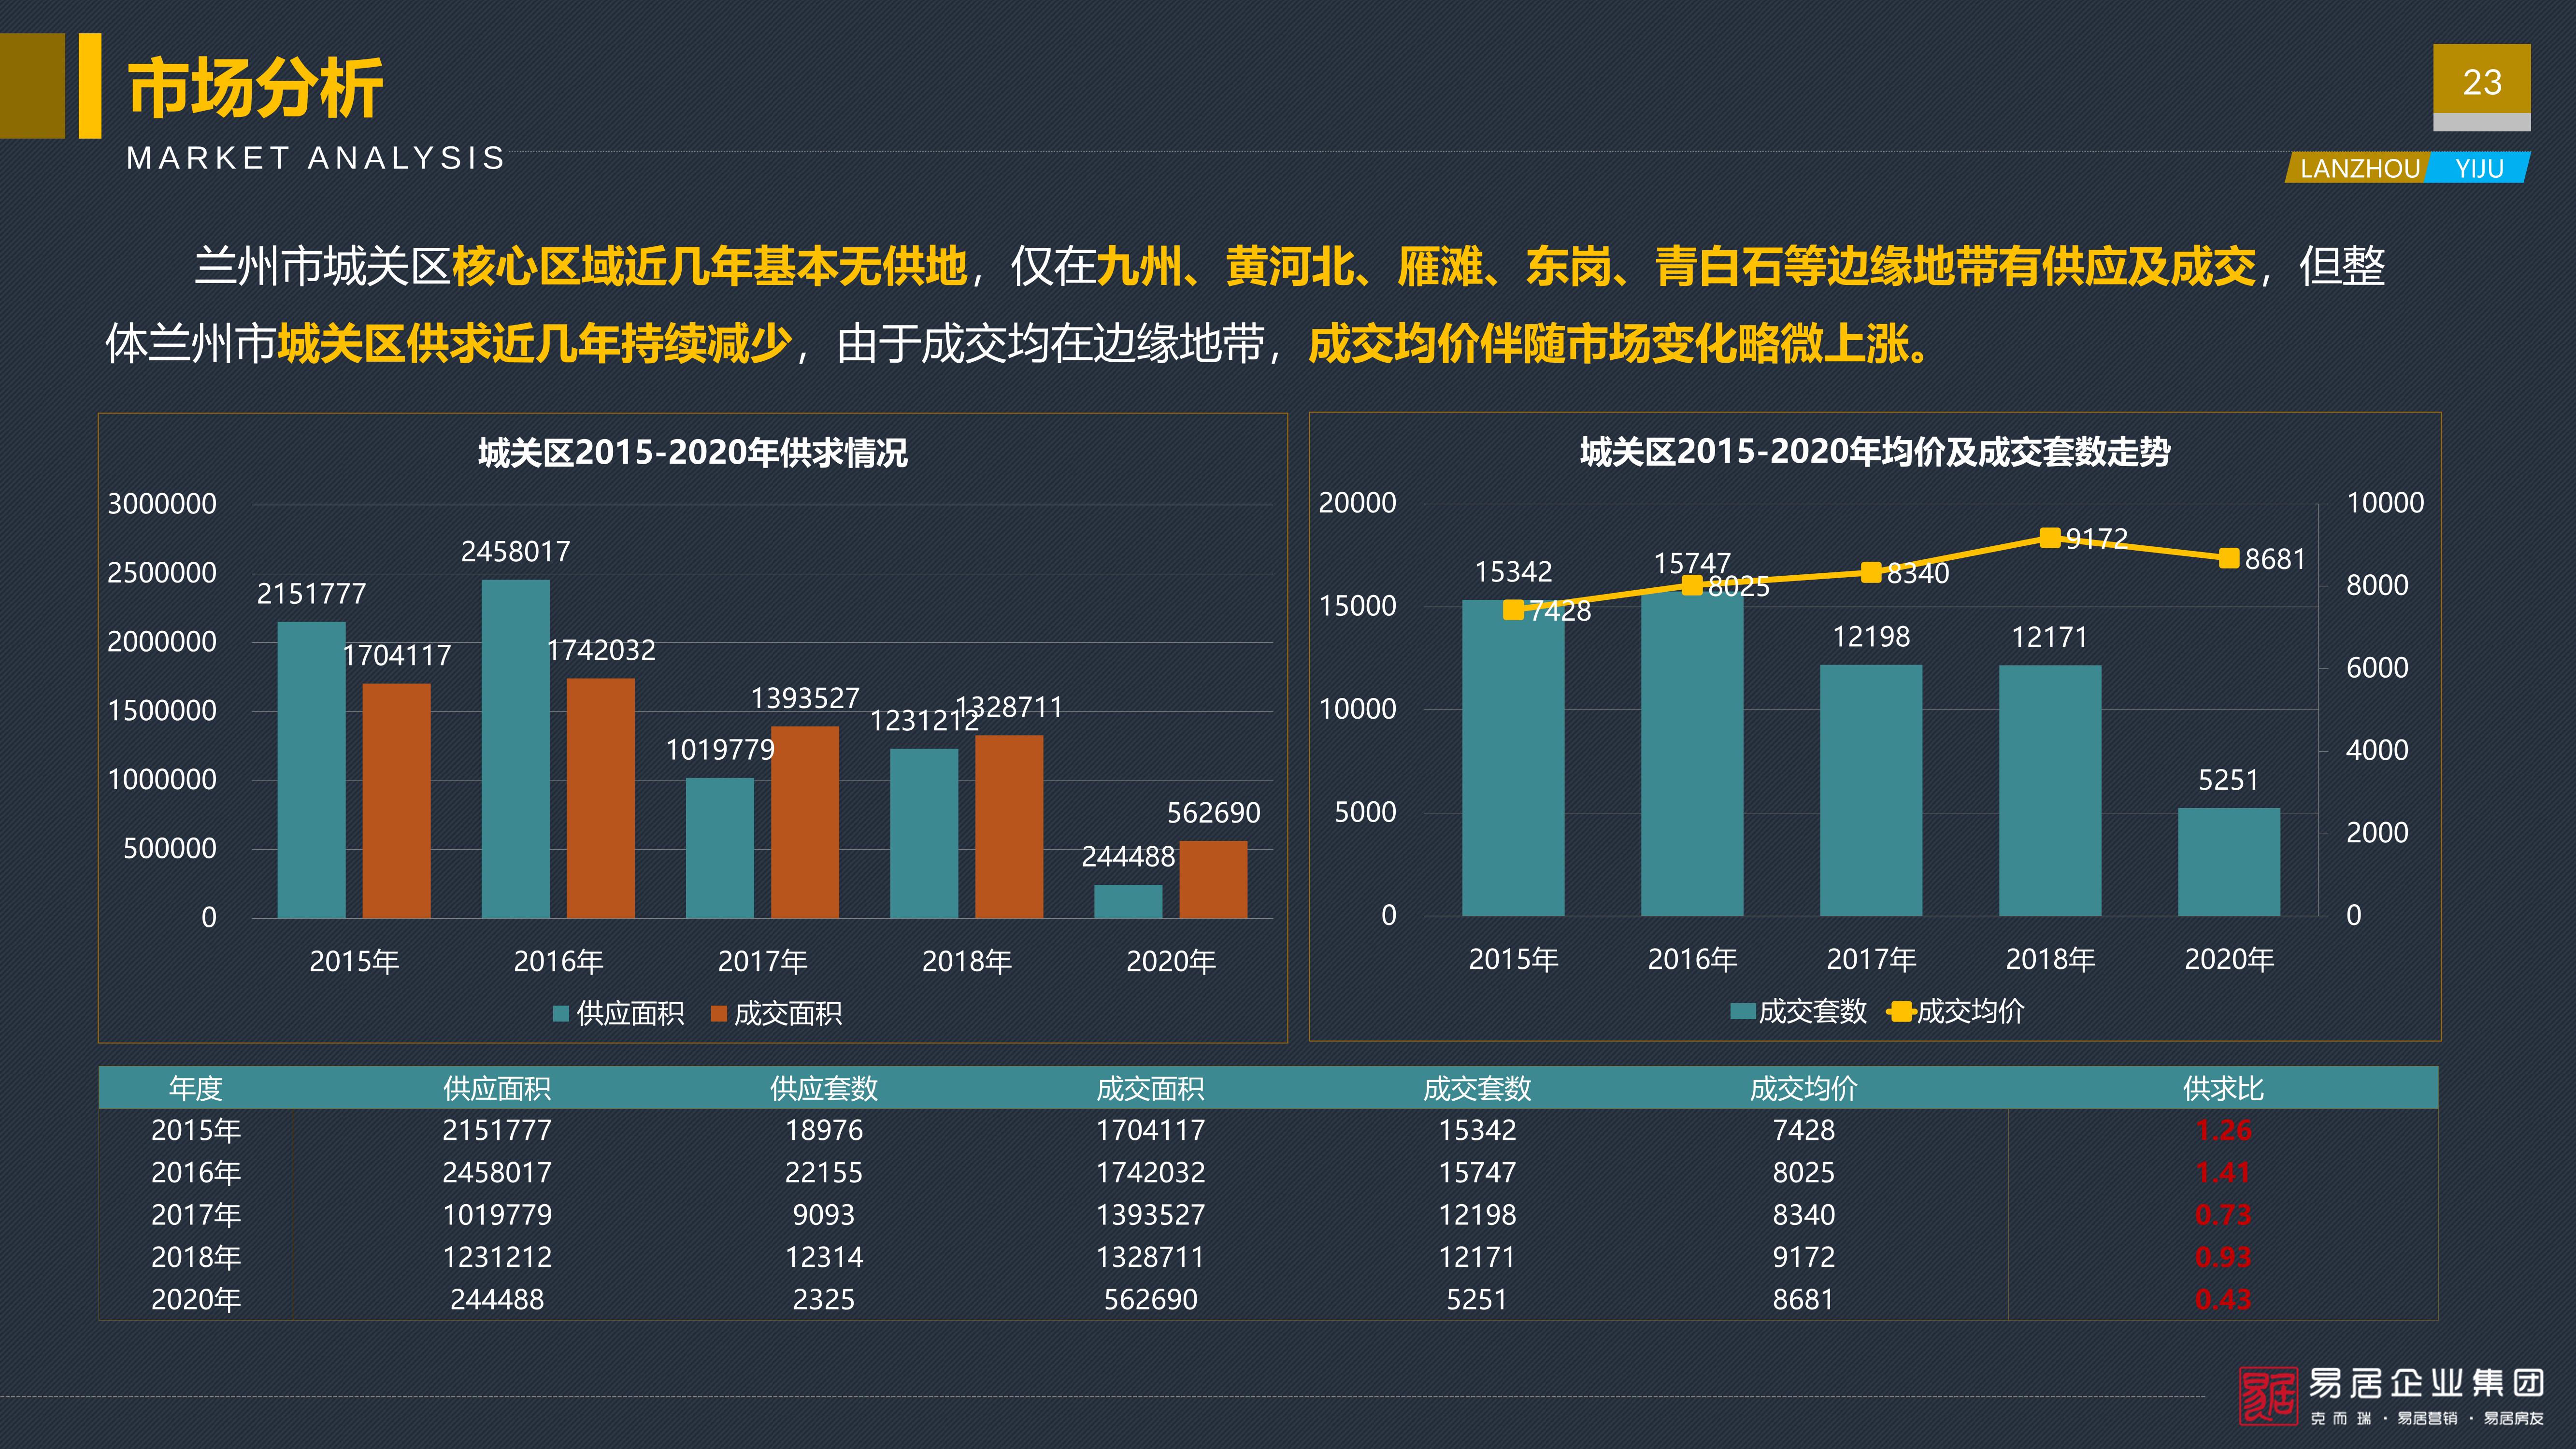
Task: Click the 20000 left axis label
Action: click(1357, 503)
